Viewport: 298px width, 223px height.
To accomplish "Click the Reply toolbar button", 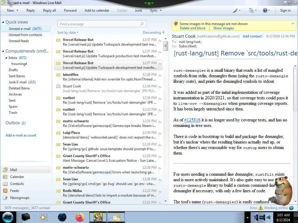I will tap(31, 10).
